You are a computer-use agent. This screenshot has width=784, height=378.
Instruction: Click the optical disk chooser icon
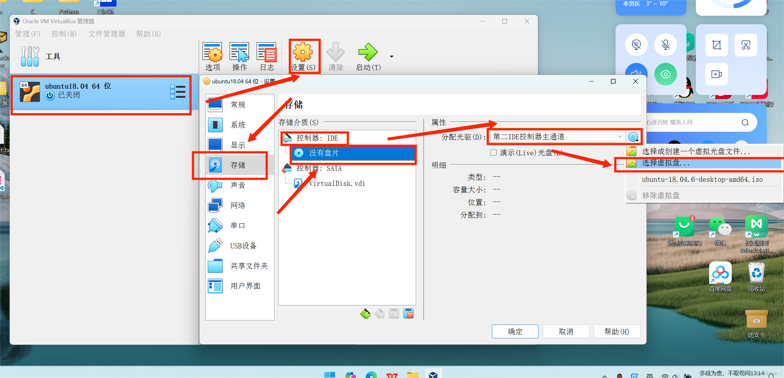point(633,137)
